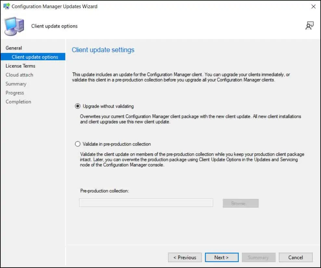Click the 'This update includes an update' paragraph

click(x=181, y=77)
